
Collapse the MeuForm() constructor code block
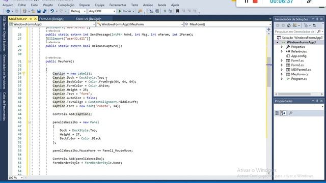click(30, 62)
